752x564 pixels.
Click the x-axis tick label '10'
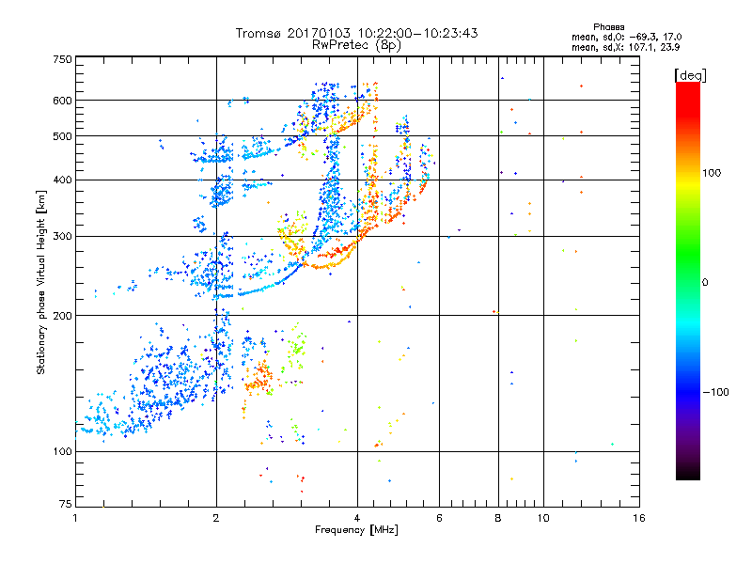543,518
